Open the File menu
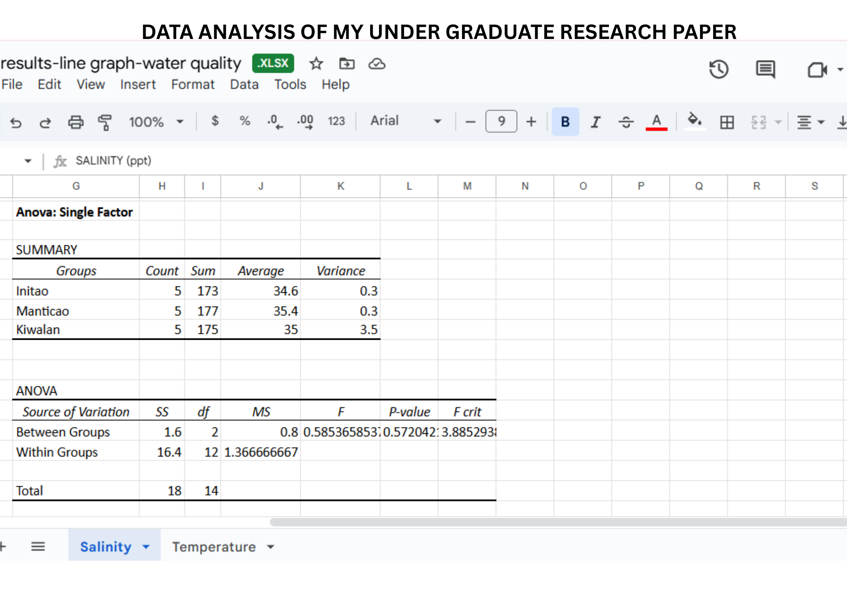Image resolution: width=847 pixels, height=599 pixels. pos(12,84)
